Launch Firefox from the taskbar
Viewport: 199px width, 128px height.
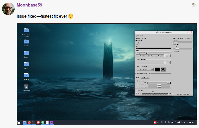pyautogui.click(x=29, y=122)
